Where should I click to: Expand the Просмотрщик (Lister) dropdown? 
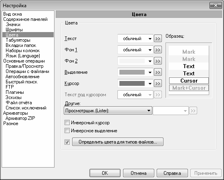pos(108,111)
